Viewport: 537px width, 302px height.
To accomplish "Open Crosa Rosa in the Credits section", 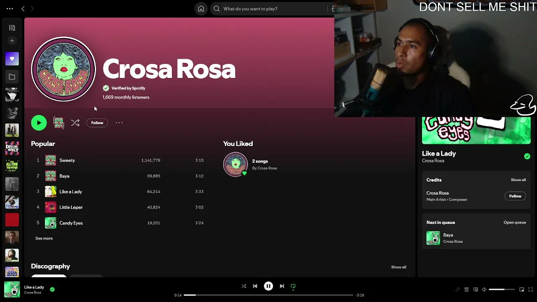I will (x=438, y=193).
